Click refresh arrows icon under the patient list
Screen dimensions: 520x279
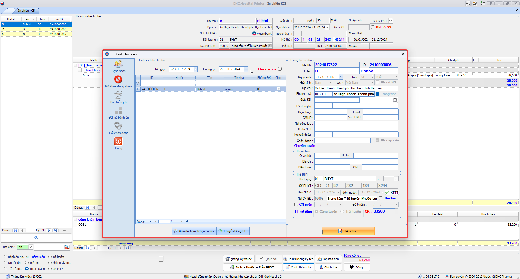[36, 238]
